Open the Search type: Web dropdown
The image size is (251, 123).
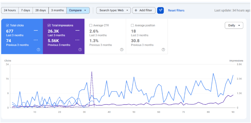click(113, 10)
